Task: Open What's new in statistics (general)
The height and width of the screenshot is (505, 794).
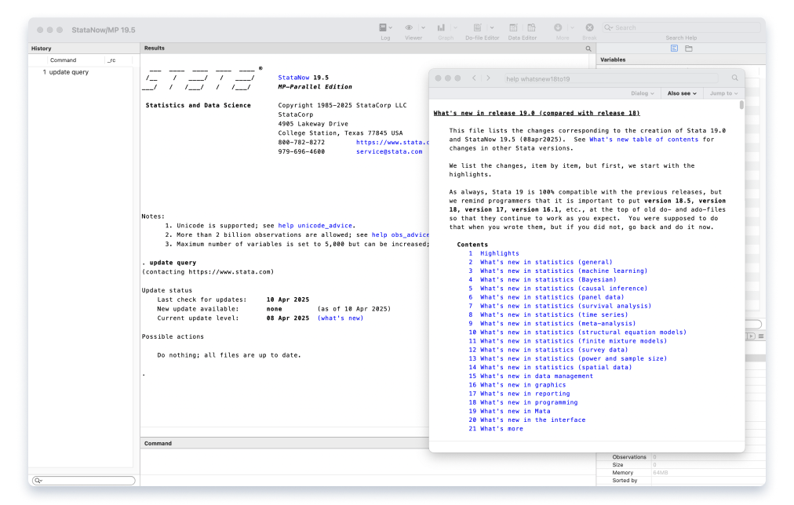Action: (x=546, y=262)
